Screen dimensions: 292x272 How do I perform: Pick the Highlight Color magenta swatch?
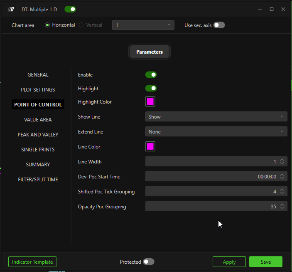150,102
